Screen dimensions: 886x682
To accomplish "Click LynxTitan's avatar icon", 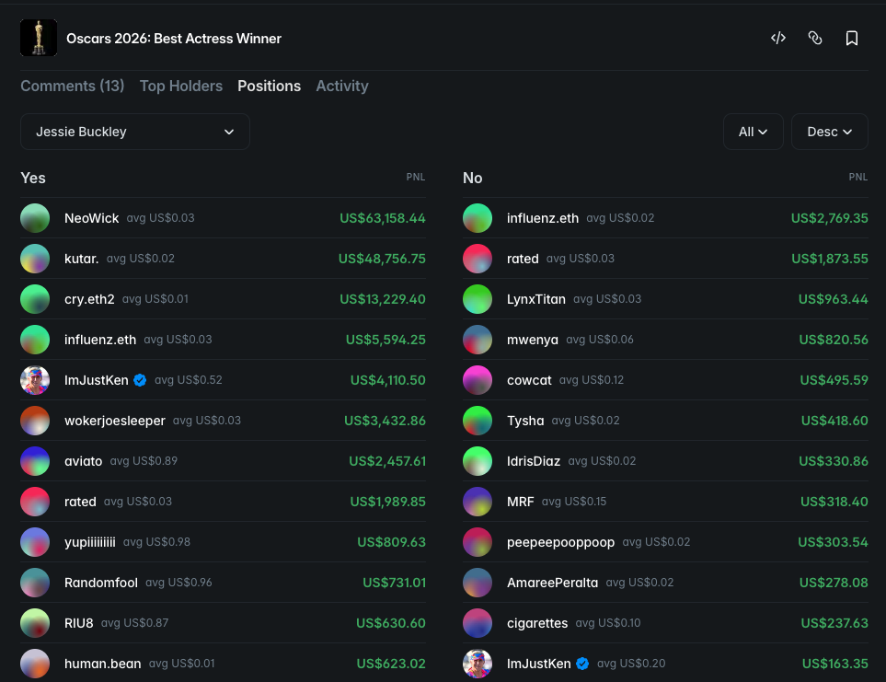I will pyautogui.click(x=478, y=299).
